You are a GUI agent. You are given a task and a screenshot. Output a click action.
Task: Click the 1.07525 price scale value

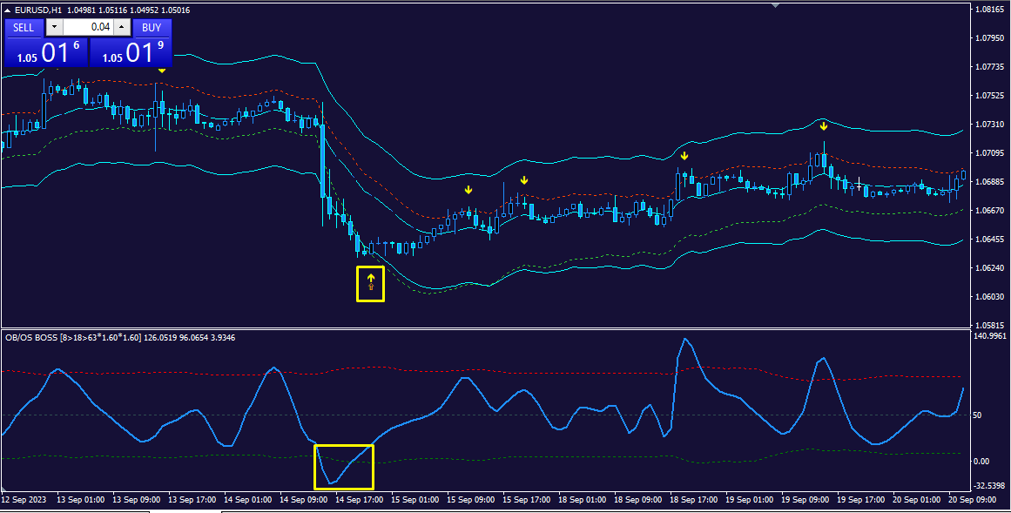tap(991, 96)
